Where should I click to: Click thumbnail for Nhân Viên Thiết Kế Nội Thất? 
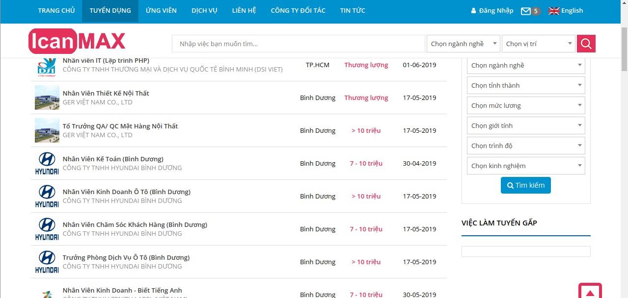click(x=47, y=98)
